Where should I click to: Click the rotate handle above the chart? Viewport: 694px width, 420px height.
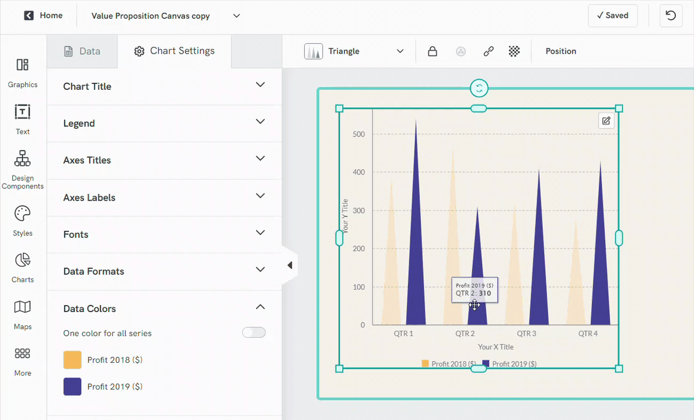tap(479, 88)
